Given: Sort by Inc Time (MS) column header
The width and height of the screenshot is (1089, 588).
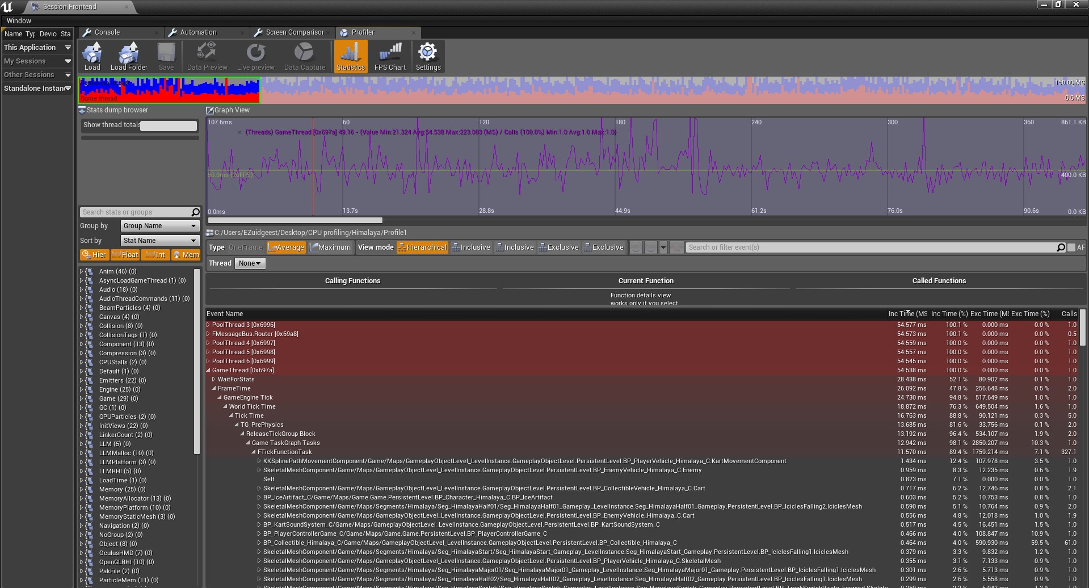Looking at the screenshot, I should pos(907,314).
